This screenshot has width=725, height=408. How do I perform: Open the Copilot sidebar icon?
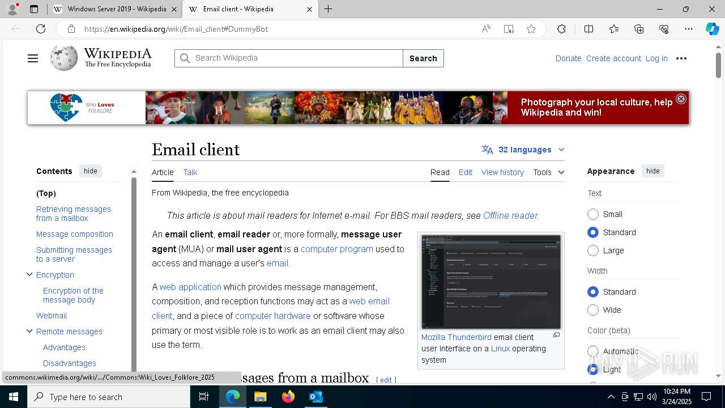(712, 29)
